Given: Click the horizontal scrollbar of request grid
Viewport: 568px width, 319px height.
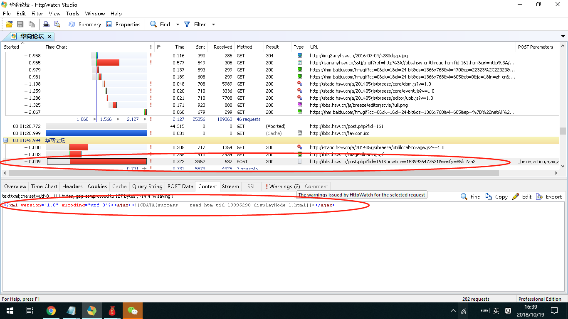Looking at the screenshot, I should pyautogui.click(x=249, y=173).
